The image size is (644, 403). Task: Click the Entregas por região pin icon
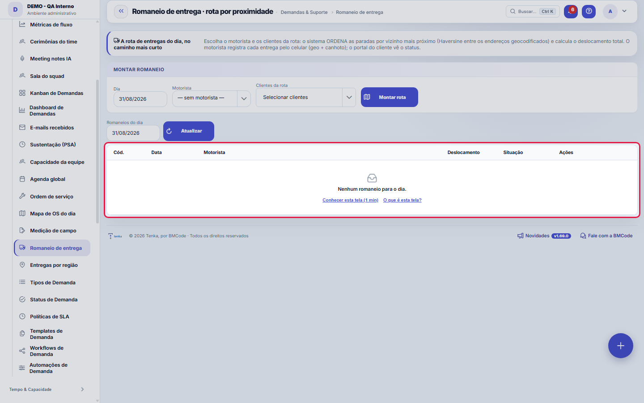(22, 265)
